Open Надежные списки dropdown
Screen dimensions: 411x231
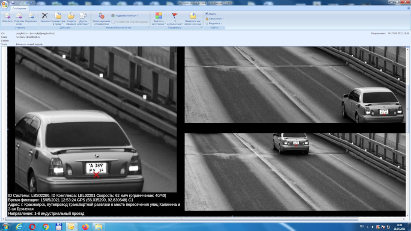coord(125,16)
